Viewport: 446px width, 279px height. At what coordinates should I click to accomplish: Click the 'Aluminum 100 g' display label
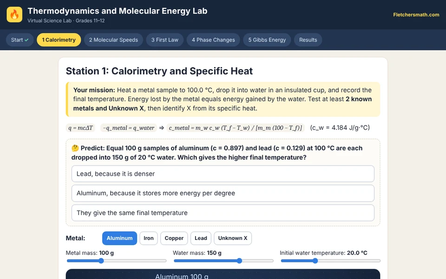point(182,276)
